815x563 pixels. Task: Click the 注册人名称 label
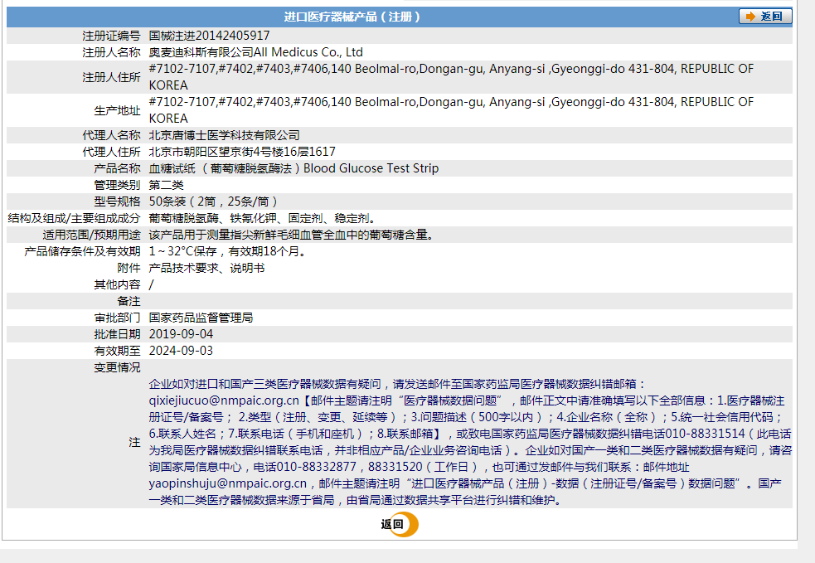111,52
